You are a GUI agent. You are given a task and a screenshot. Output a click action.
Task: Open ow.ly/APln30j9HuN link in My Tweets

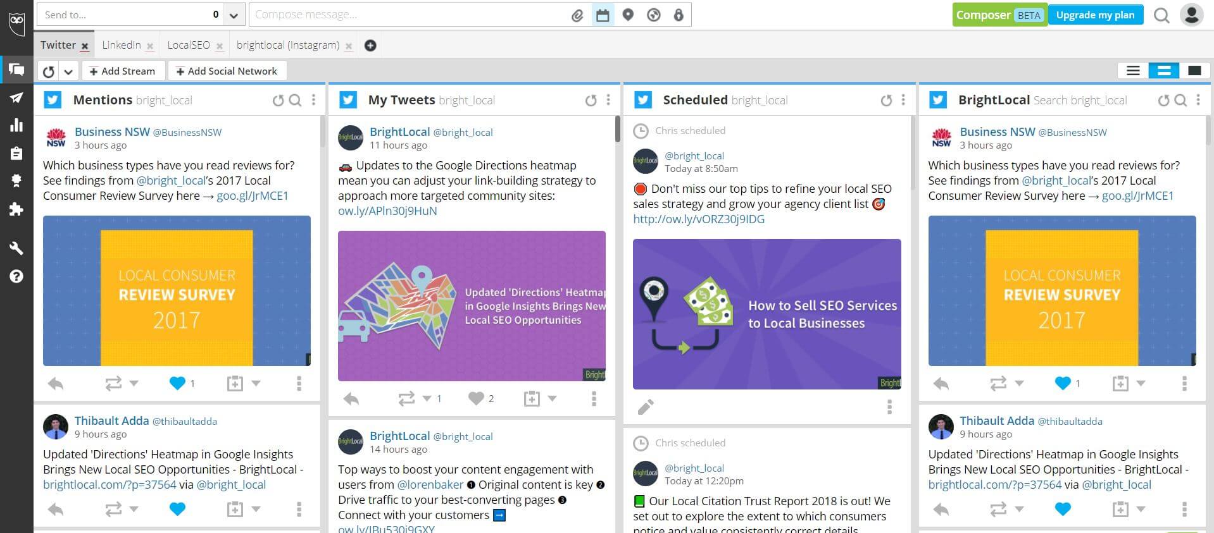pos(387,211)
